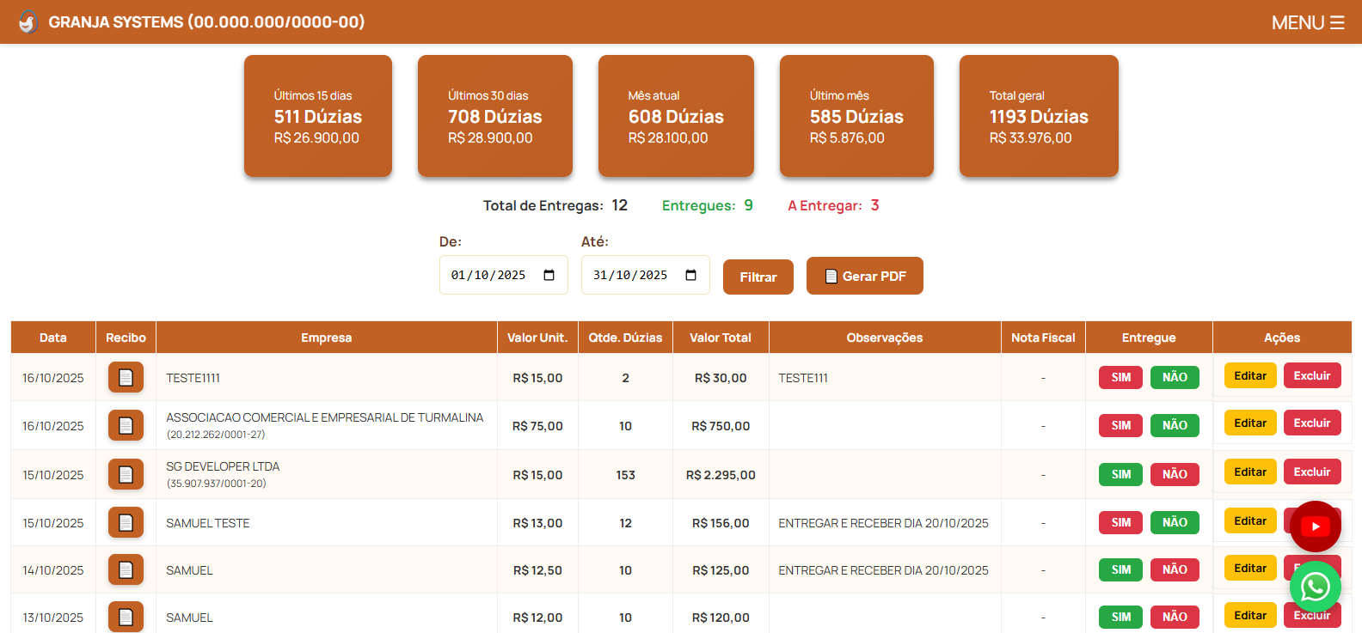Mark TESTE1111 delivery as SIM

(x=1120, y=377)
